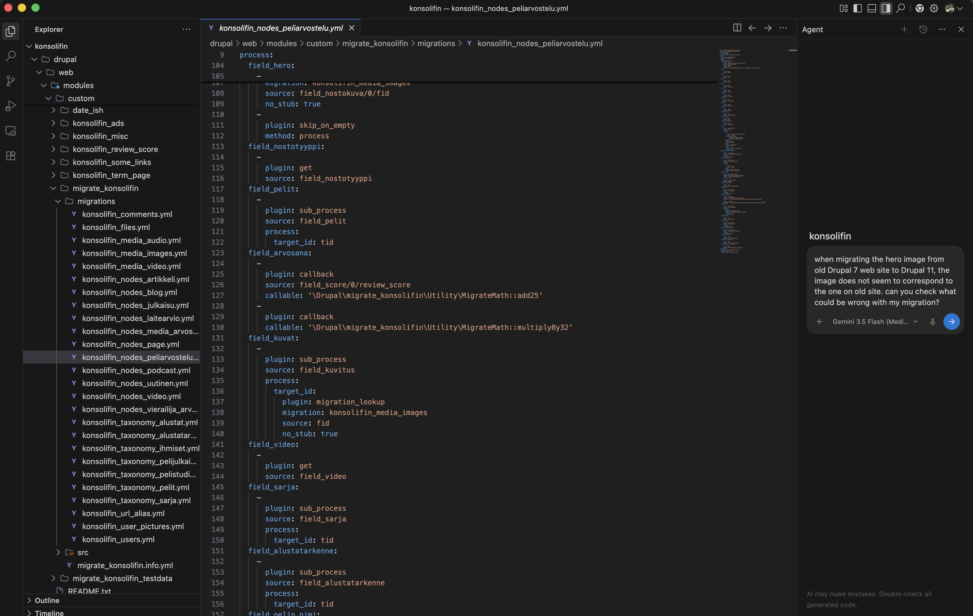The width and height of the screenshot is (973, 616).
Task: Open Remote Explorer in activity bar
Action: pos(11,131)
